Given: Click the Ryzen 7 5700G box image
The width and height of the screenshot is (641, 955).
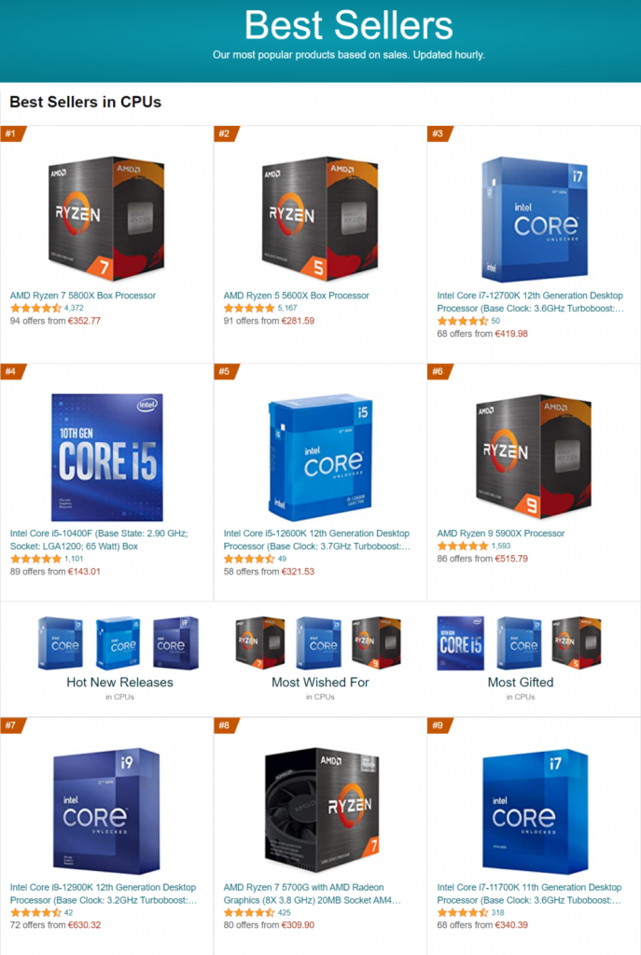Looking at the screenshot, I should [x=322, y=810].
